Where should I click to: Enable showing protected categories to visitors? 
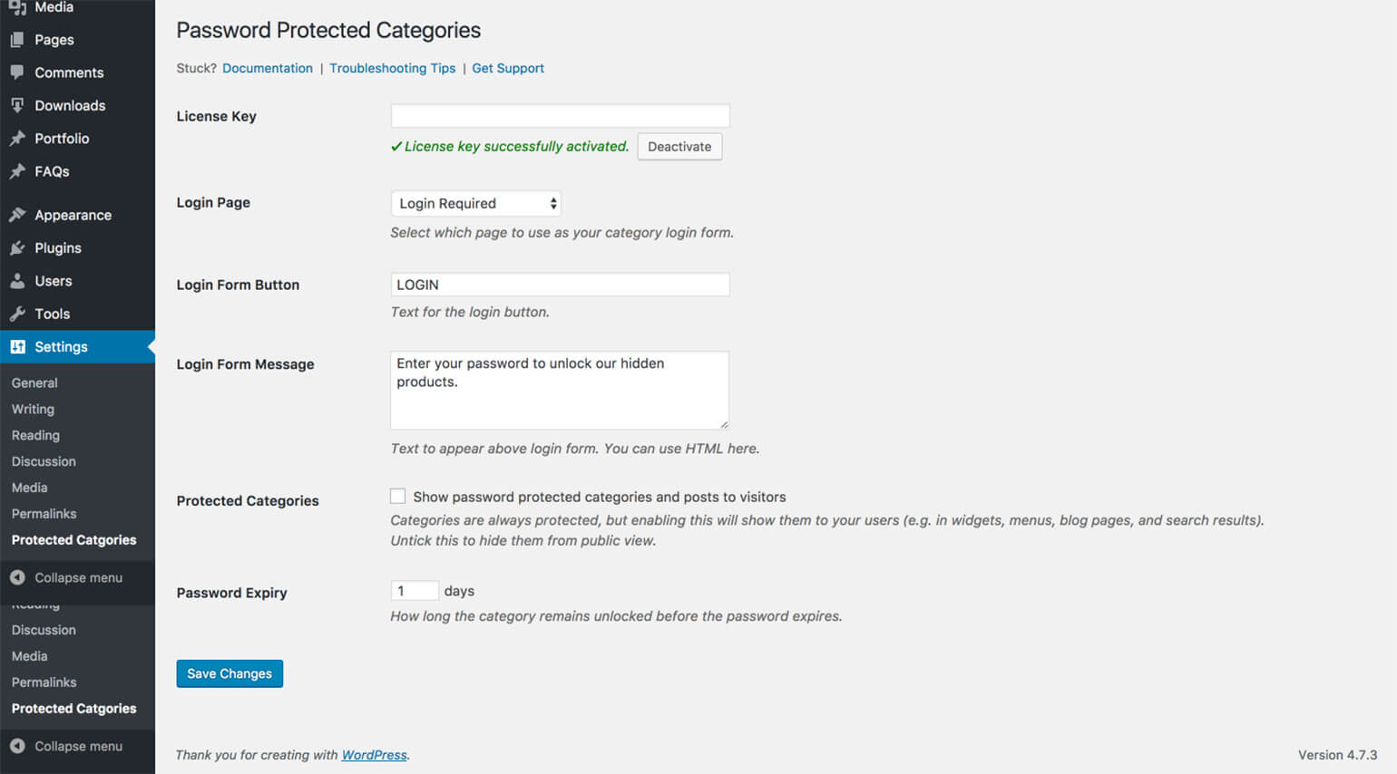pos(397,496)
